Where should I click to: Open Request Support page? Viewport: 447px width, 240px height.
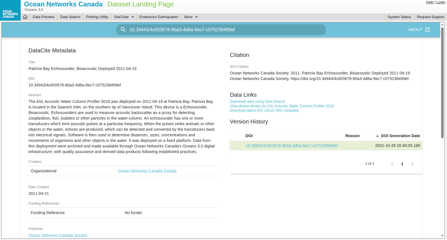[x=431, y=17]
